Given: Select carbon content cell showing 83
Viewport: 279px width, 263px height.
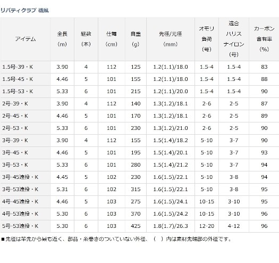Looking at the screenshot, I should (264, 67).
